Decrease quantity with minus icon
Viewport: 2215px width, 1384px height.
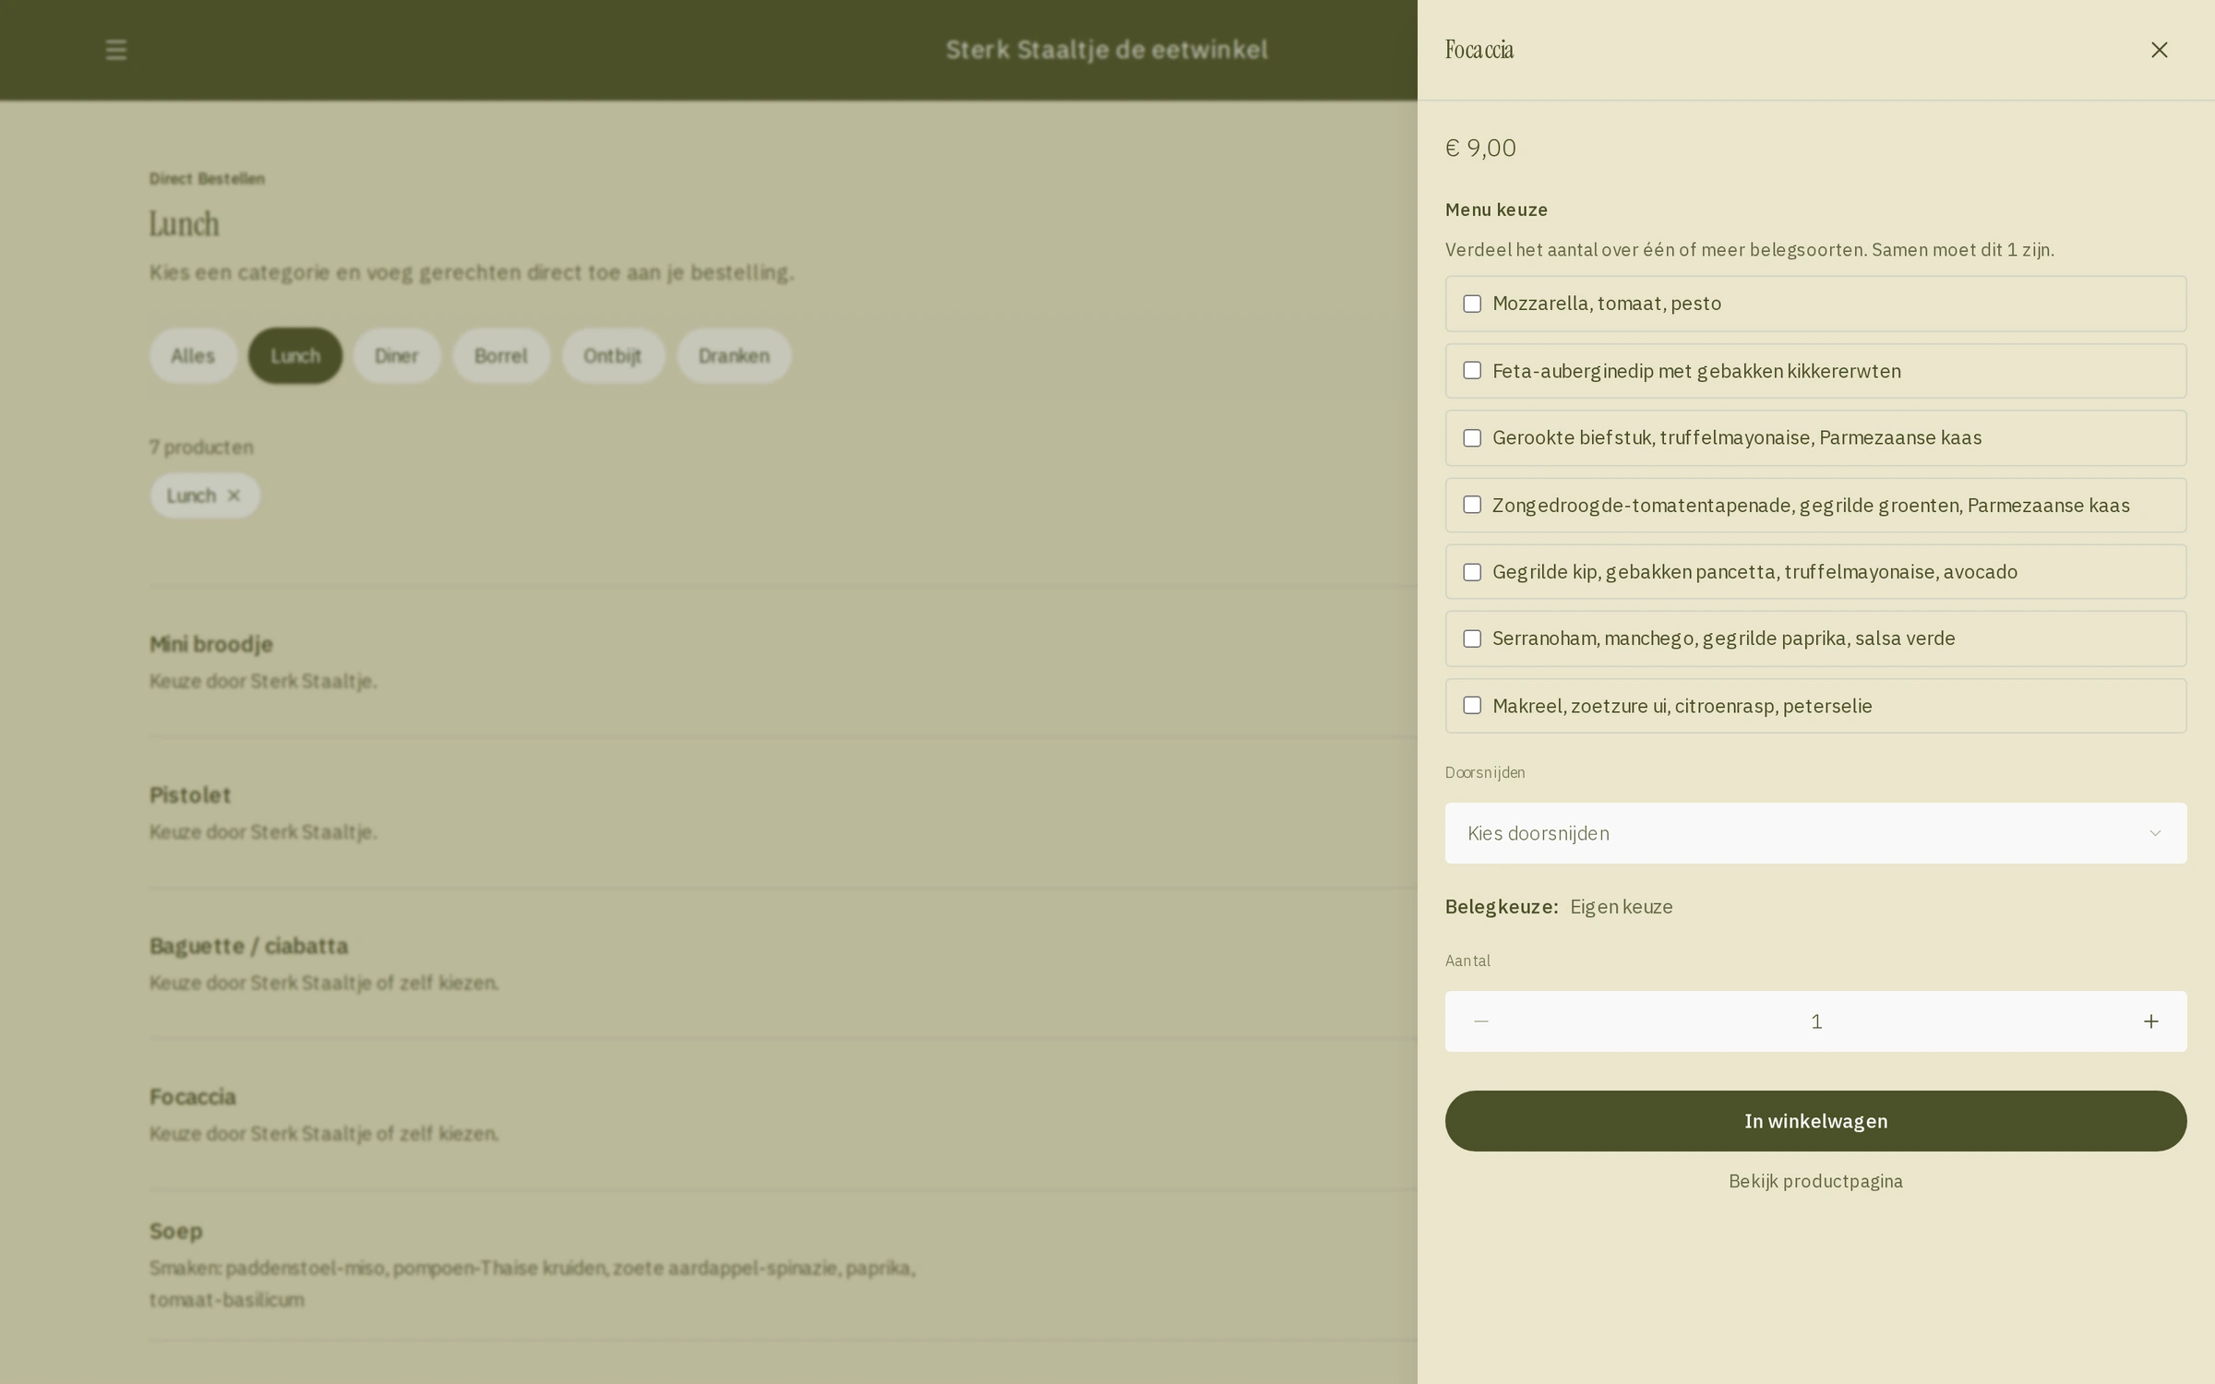coord(1481,1021)
